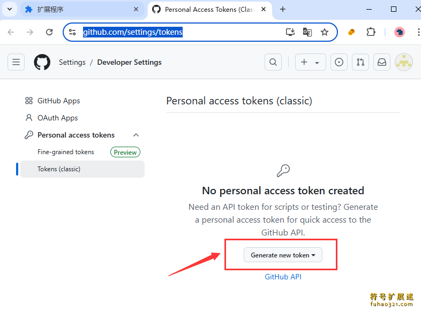Expand the Generate new token dropdown
The image size is (421, 312).
click(x=283, y=255)
